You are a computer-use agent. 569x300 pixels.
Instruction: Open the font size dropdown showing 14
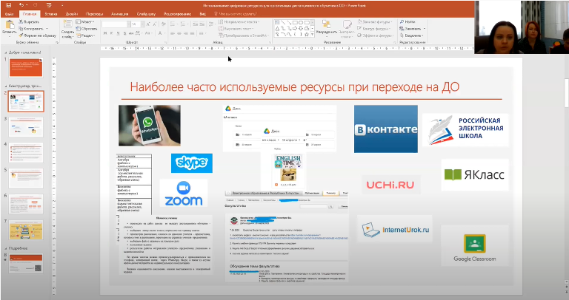click(142, 24)
